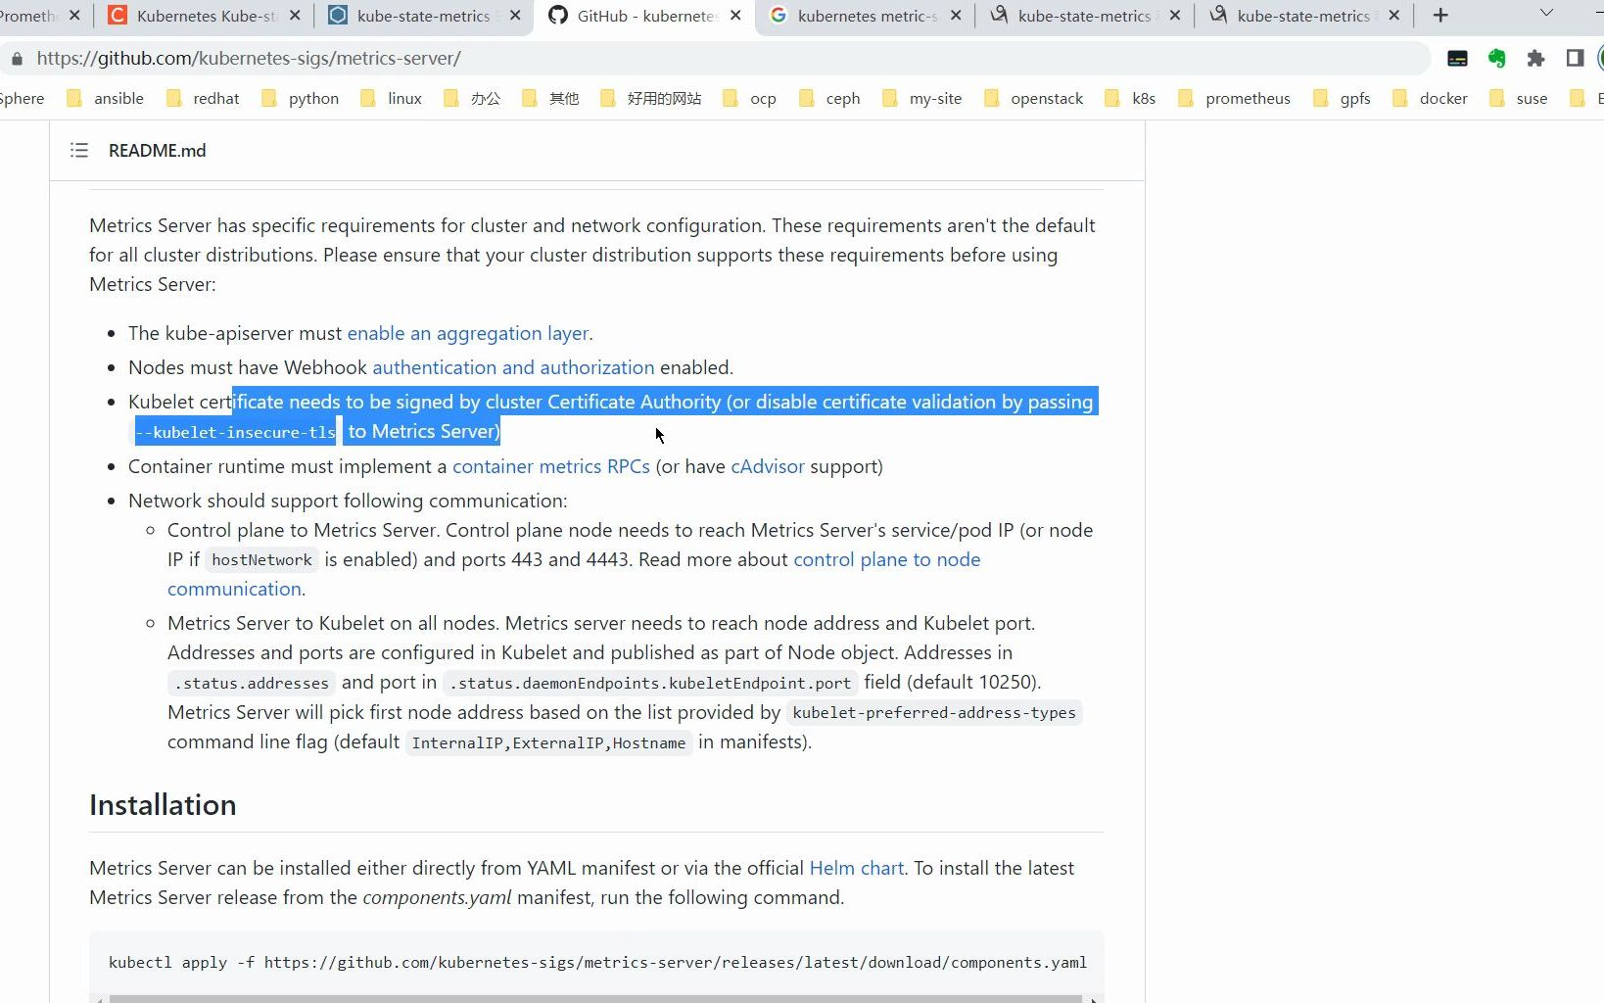Click the README.md file name header
Image resolution: width=1604 pixels, height=1003 pixels.
[158, 151]
